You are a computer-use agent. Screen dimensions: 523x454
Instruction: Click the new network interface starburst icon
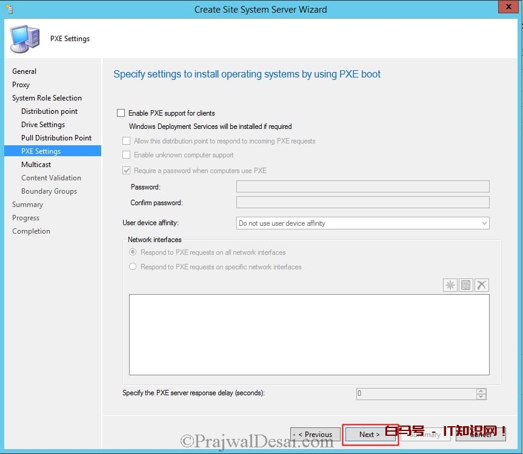click(x=450, y=285)
